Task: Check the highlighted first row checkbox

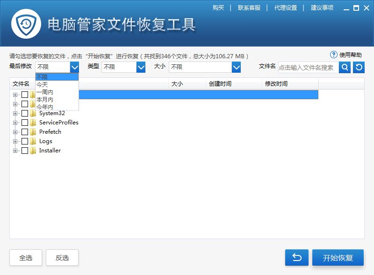Action: point(25,95)
